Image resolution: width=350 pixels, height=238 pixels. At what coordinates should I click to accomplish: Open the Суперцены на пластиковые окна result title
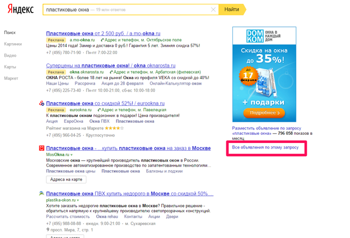coord(110,66)
